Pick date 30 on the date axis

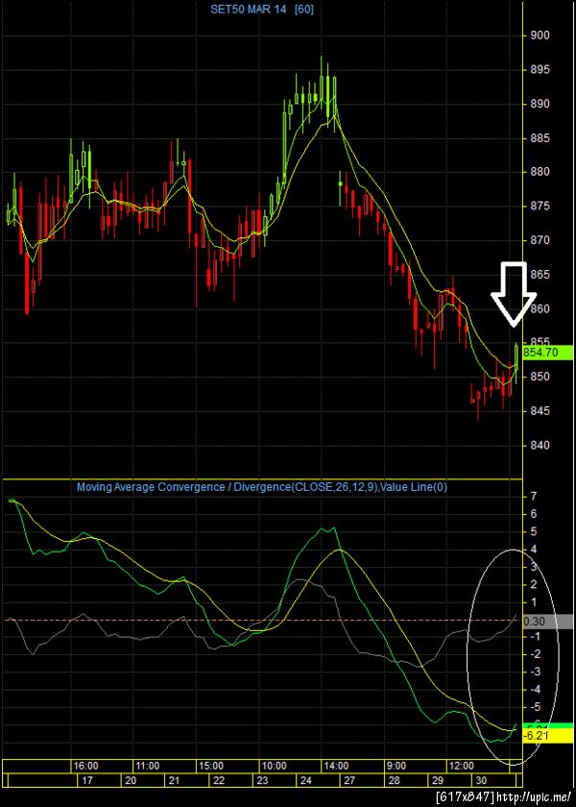(480, 780)
